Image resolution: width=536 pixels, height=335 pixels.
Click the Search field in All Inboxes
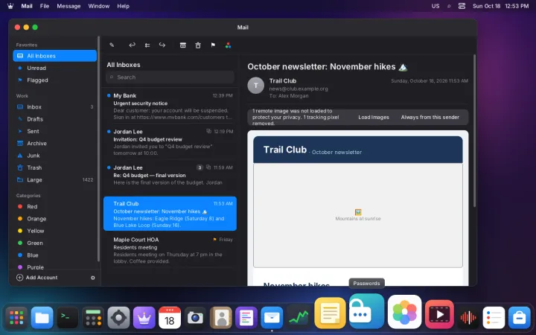click(170, 77)
